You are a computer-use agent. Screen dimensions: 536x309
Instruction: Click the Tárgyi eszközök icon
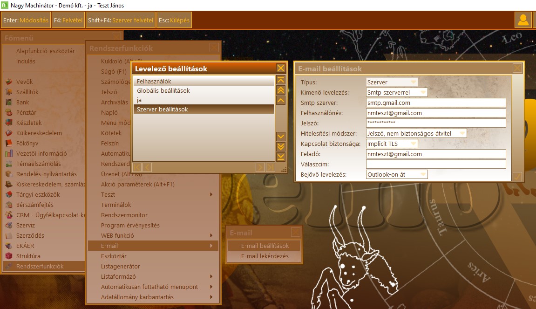click(x=9, y=195)
